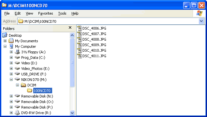Click the title bar folder icon
Image resolution: width=207 pixels, height=117 pixels.
pos(4,5)
